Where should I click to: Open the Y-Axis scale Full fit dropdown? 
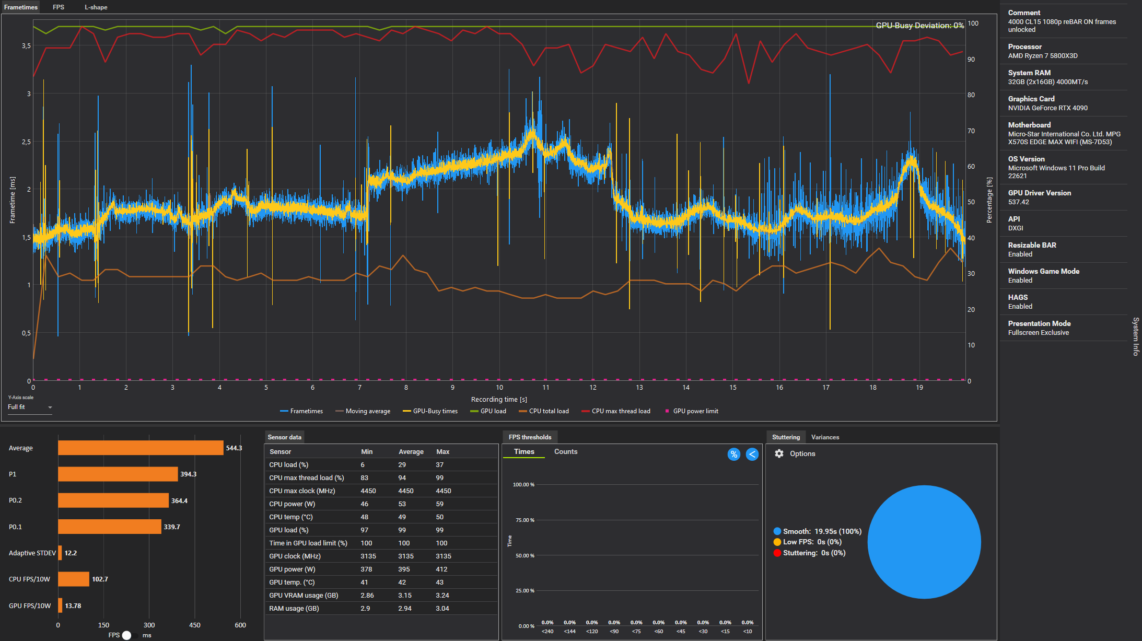point(30,407)
